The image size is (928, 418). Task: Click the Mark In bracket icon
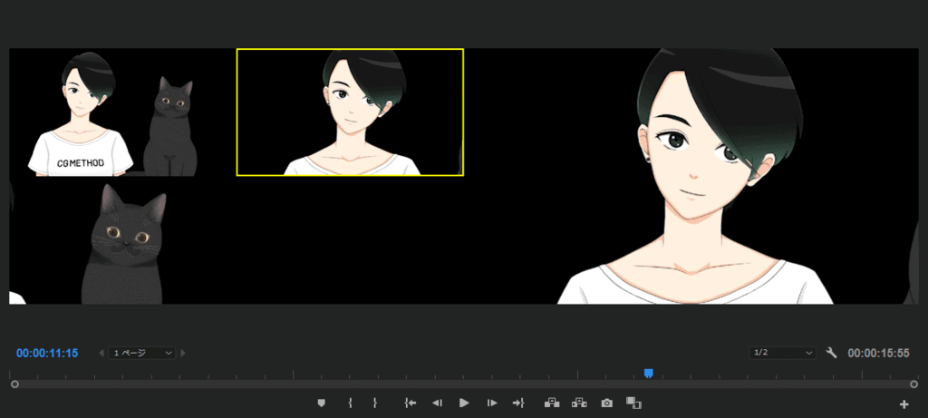(x=350, y=403)
